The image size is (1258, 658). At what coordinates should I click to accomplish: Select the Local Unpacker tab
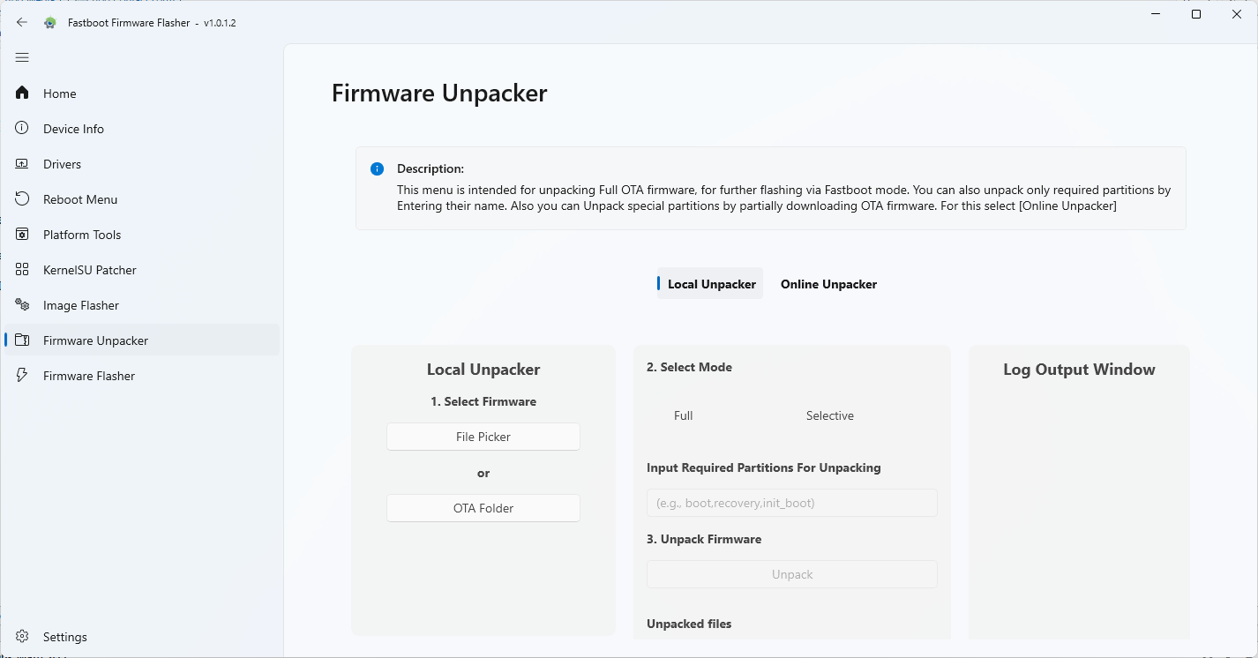(709, 283)
